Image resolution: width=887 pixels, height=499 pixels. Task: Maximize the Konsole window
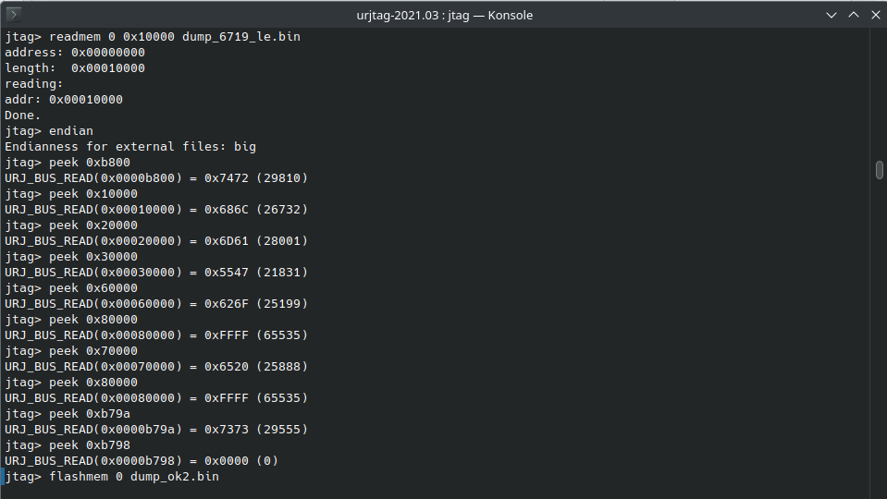pyautogui.click(x=854, y=16)
